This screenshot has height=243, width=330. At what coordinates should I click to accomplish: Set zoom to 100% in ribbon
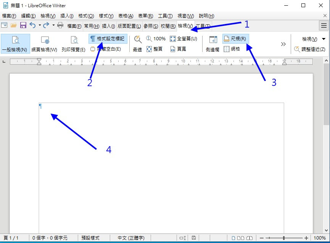click(156, 39)
